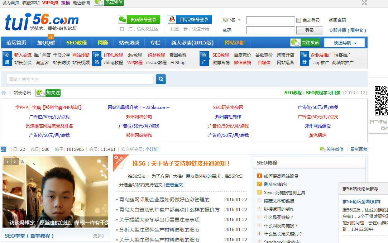Image resolution: width=388 pixels, height=243 pixels.
Task: Click the 新人交流 category link
Action: click(x=23, y=55)
